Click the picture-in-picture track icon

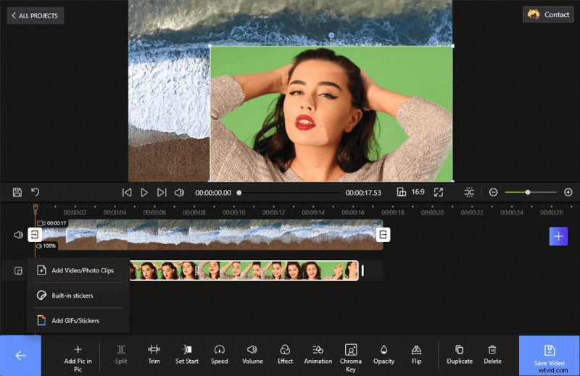[x=18, y=271]
